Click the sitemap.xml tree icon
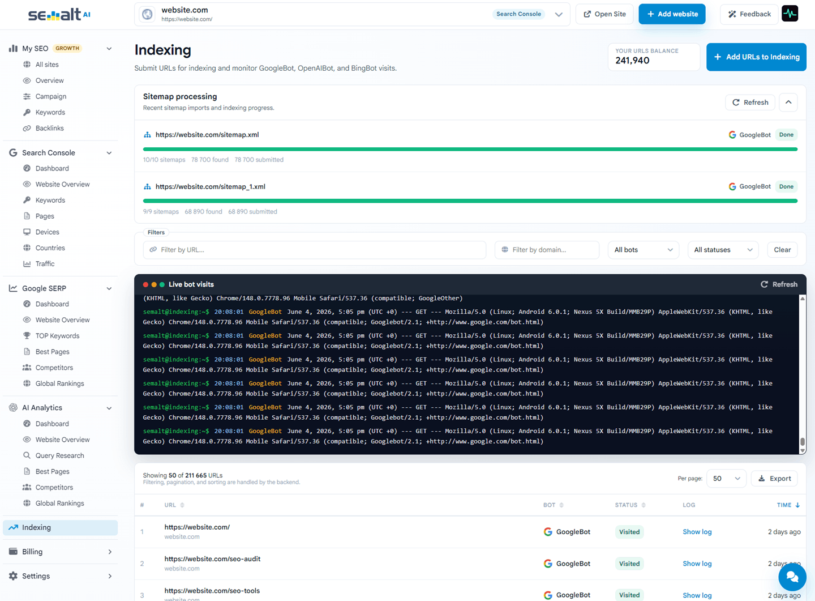815x601 pixels. click(x=147, y=135)
